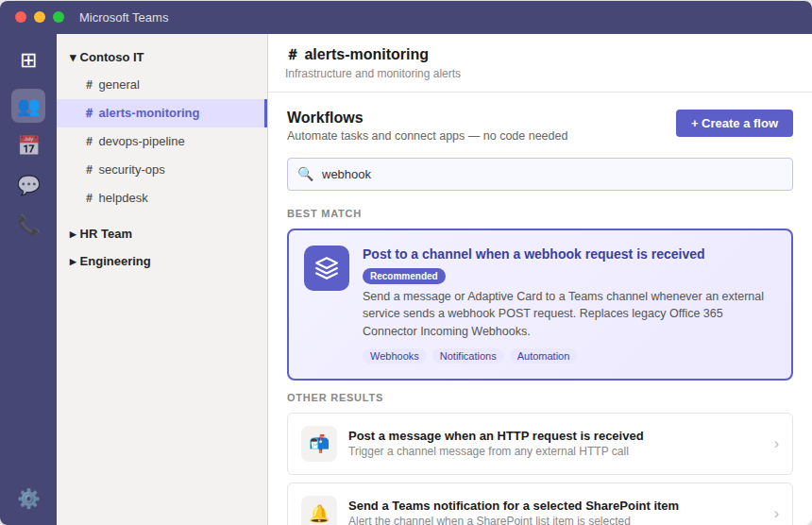The height and width of the screenshot is (525, 812).
Task: Open the helpdesk channel
Action: tap(162, 198)
